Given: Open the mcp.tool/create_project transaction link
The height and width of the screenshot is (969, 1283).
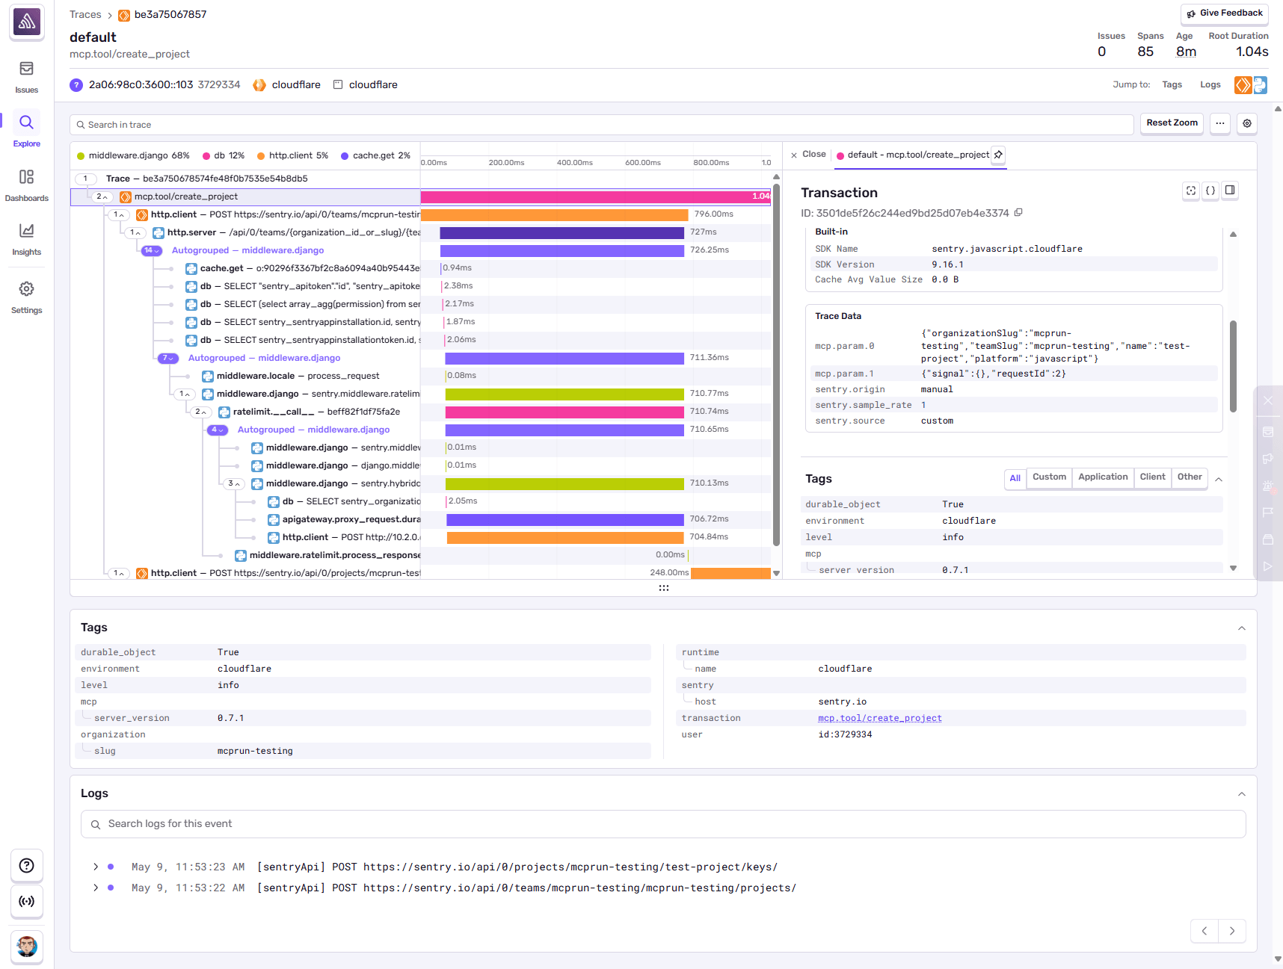Looking at the screenshot, I should coord(880,718).
